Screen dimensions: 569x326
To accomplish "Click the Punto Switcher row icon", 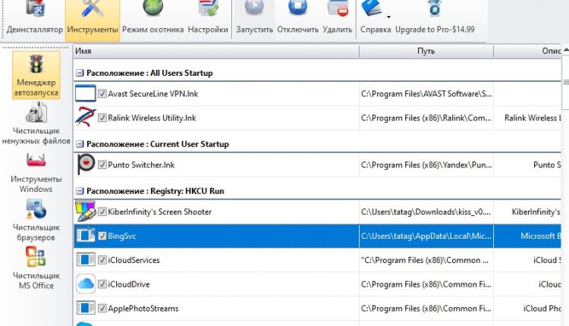I will point(86,165).
